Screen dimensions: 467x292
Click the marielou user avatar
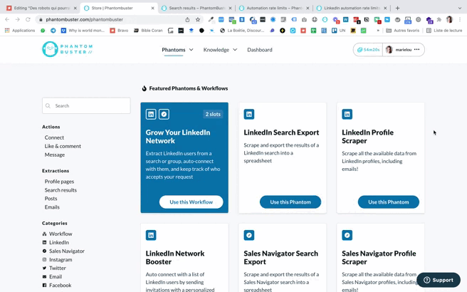pos(389,50)
